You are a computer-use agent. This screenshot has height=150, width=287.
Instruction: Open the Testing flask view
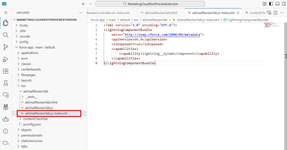click(x=6, y=83)
